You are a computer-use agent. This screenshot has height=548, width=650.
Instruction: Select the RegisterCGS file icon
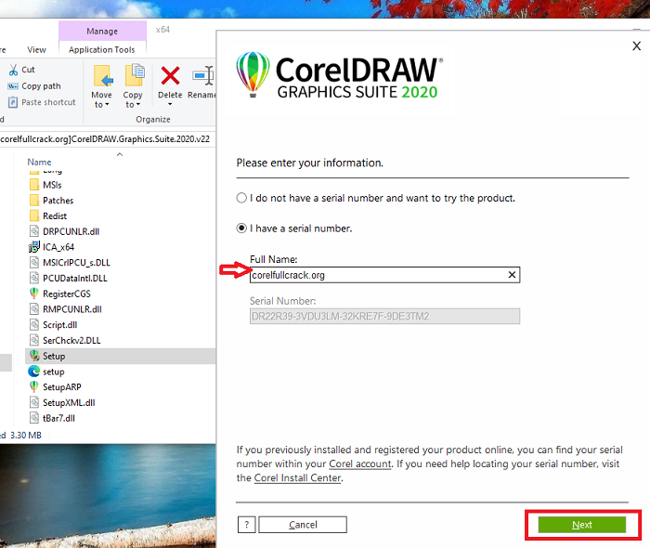34,294
